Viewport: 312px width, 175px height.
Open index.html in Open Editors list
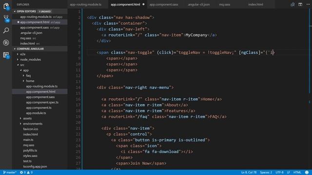coord(40,43)
